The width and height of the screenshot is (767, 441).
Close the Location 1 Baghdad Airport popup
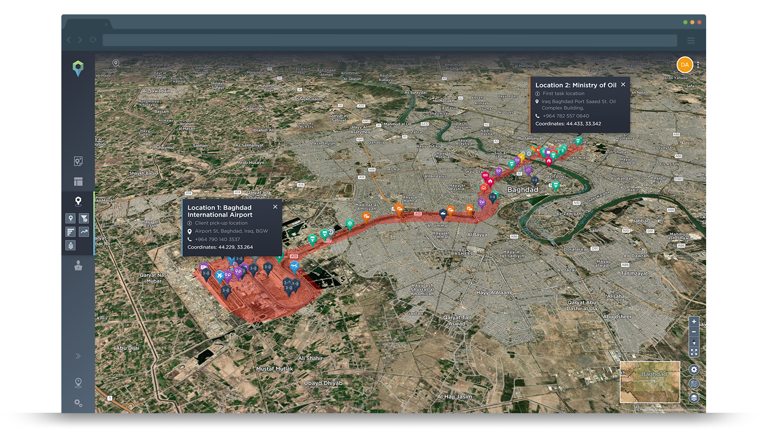(275, 207)
